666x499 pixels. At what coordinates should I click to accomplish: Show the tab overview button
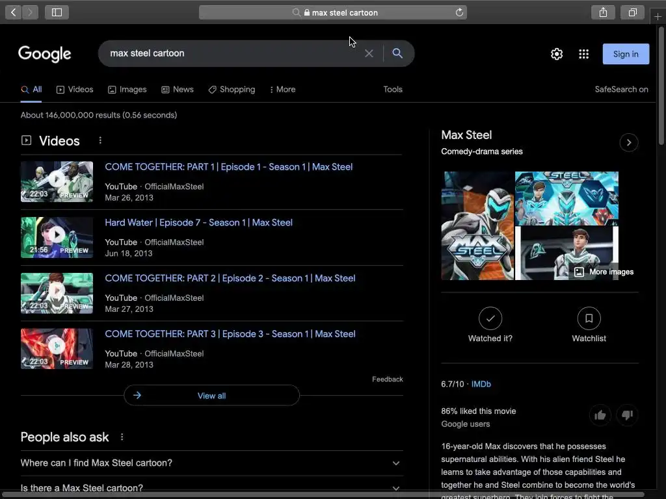coord(632,12)
